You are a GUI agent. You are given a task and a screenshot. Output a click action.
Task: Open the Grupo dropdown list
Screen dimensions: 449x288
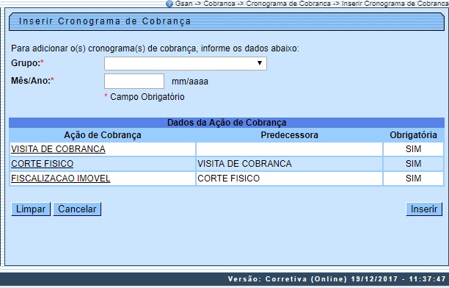[186, 63]
